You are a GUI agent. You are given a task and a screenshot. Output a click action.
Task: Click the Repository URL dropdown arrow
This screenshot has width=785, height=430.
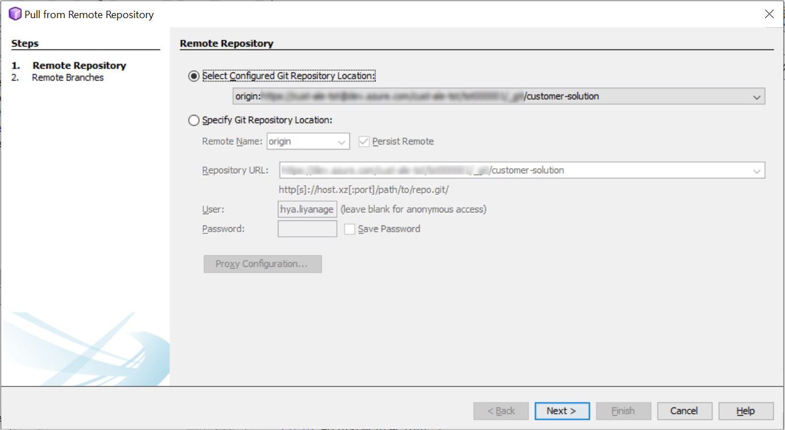coord(756,171)
